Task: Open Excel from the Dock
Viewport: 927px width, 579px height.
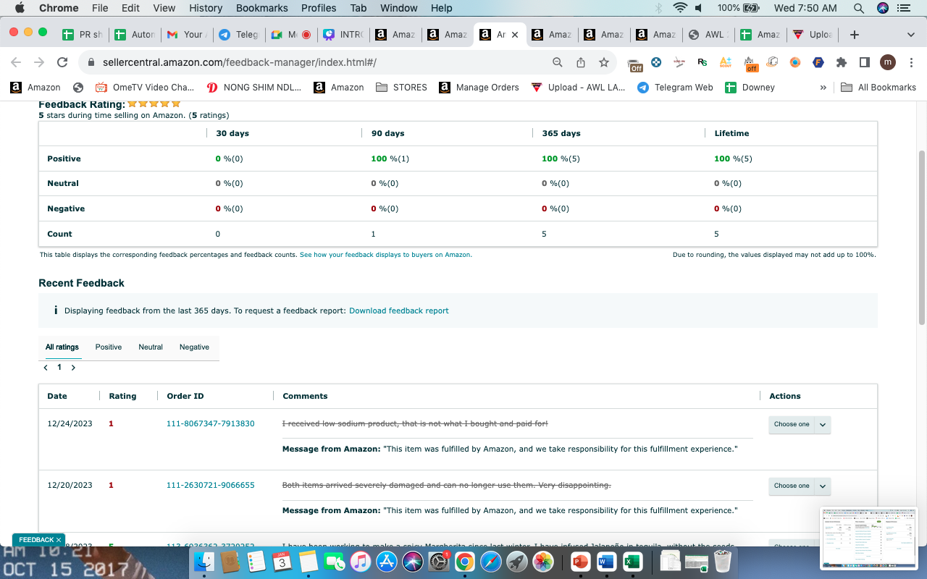Action: [x=632, y=561]
